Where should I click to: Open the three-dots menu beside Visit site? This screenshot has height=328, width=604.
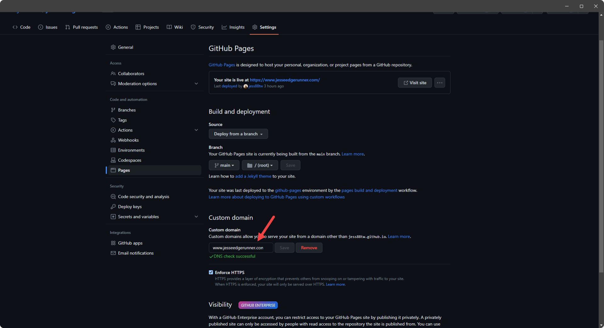click(439, 83)
